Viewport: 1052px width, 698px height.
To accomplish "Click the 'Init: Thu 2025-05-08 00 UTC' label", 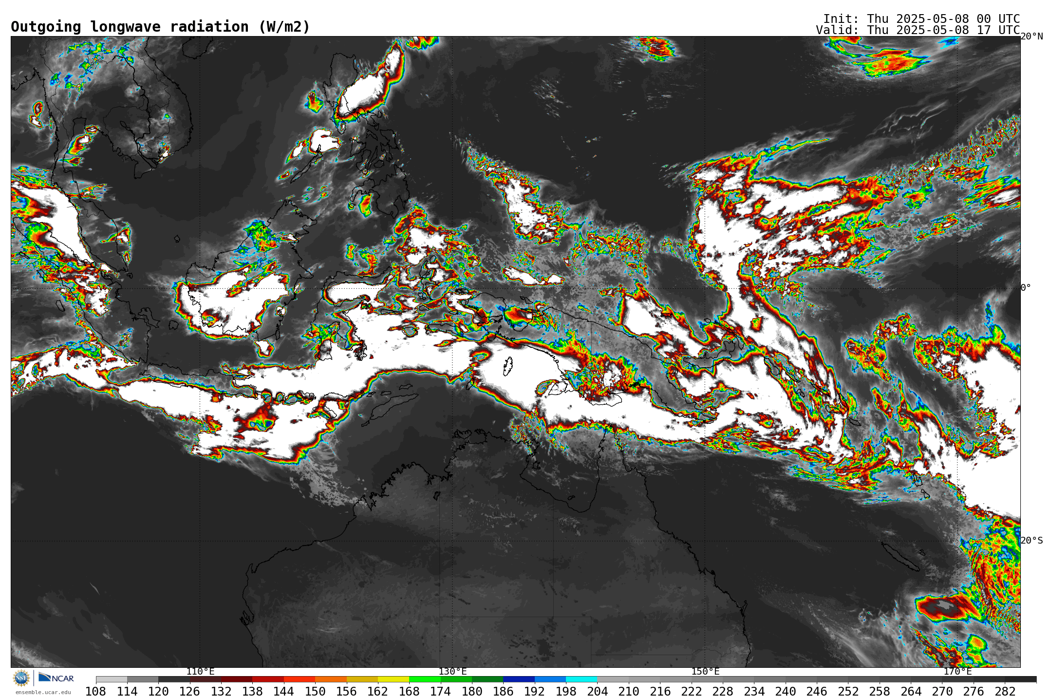I will click(921, 19).
